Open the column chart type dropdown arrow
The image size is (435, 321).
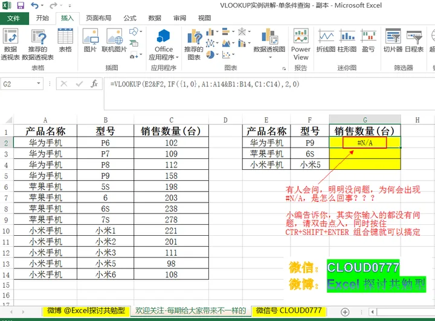point(217,32)
